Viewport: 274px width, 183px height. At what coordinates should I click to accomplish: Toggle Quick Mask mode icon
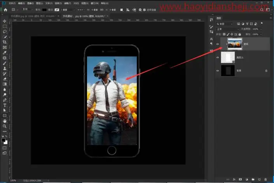[x=5, y=148]
